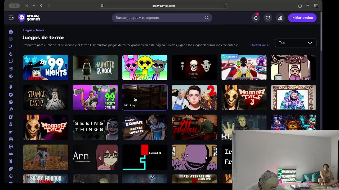
Task: Open crosshair shooting category in sidebar
Action: (x=11, y=176)
